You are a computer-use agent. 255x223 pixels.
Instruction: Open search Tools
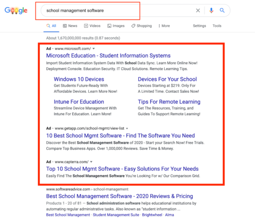[x=217, y=26]
